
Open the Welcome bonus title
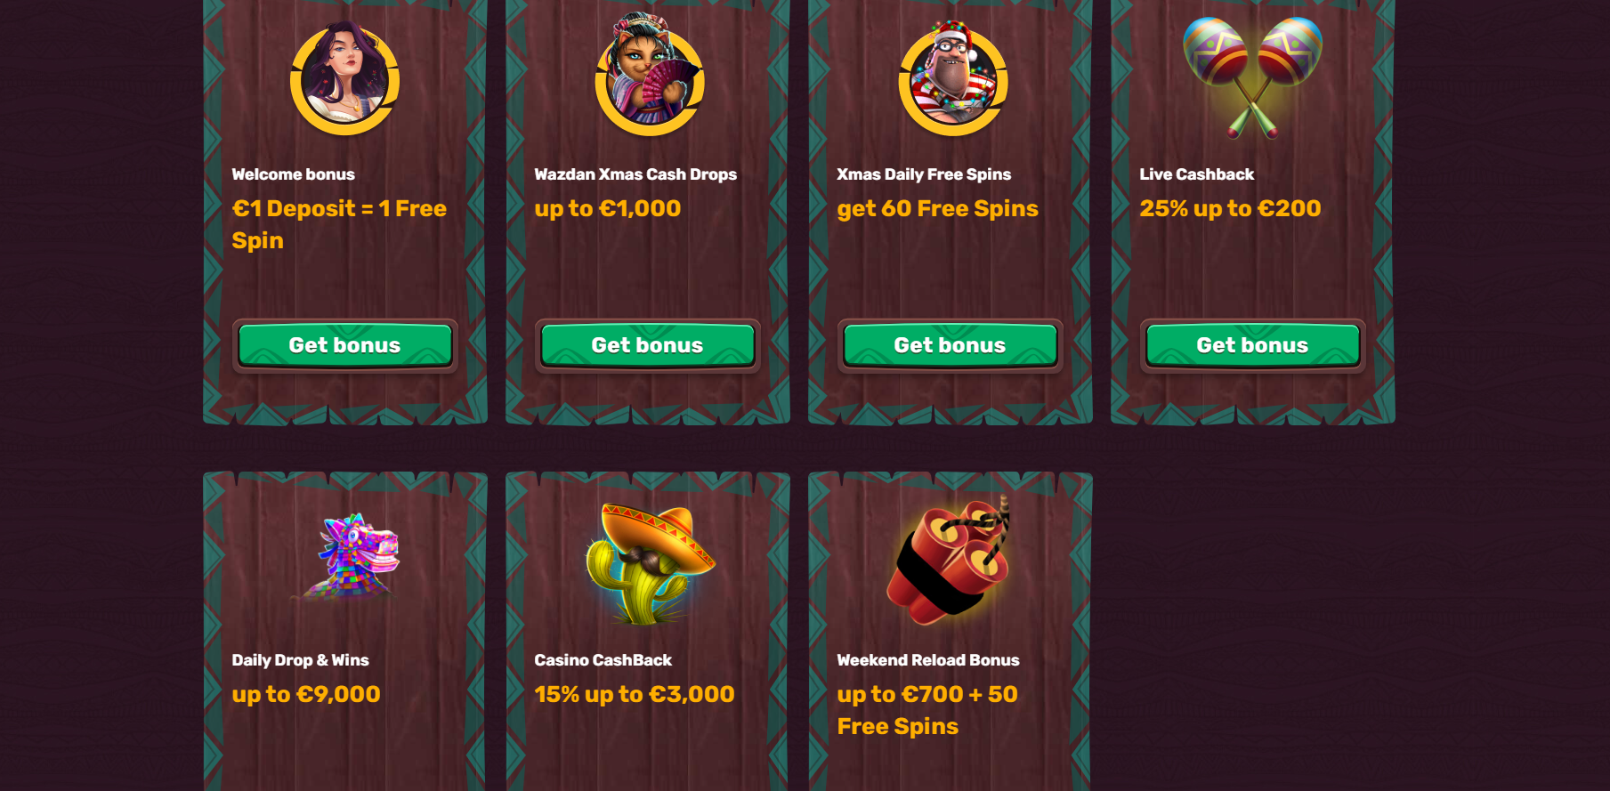coord(293,174)
